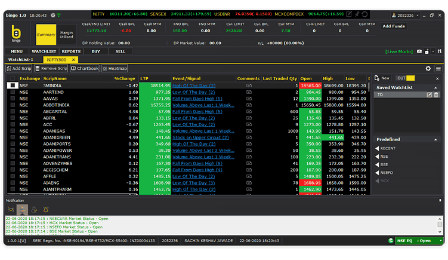Open the bell alerts notification icon
The height and width of the screenshot is (260, 448).
tap(46, 210)
